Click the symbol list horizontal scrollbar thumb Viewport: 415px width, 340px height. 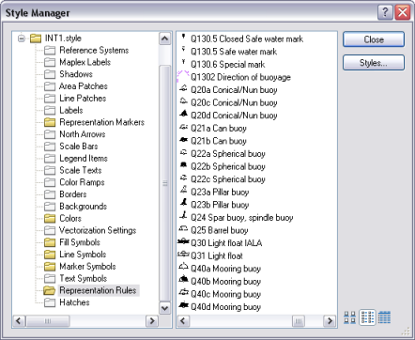[299, 321]
